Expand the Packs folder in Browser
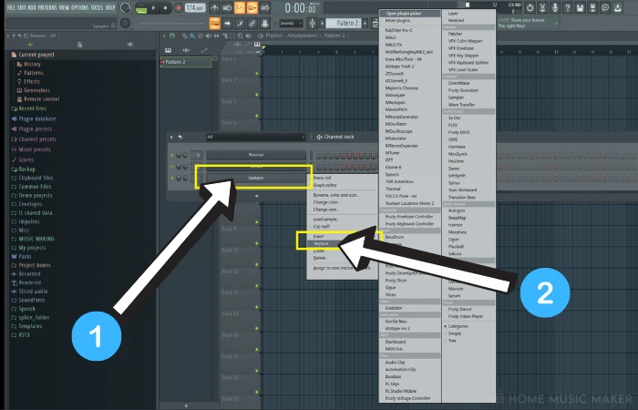The image size is (638, 410). tap(21, 256)
